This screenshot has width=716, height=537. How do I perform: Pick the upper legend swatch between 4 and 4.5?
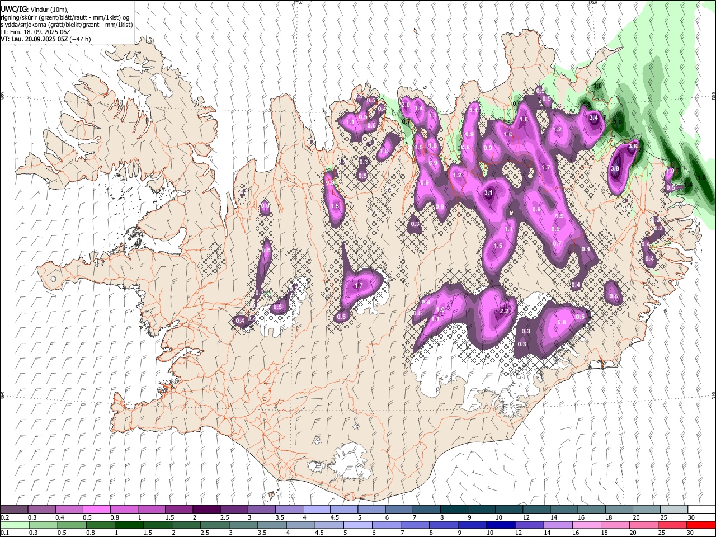pyautogui.click(x=316, y=509)
